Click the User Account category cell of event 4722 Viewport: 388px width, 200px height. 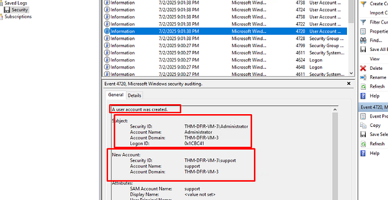tap(325, 24)
